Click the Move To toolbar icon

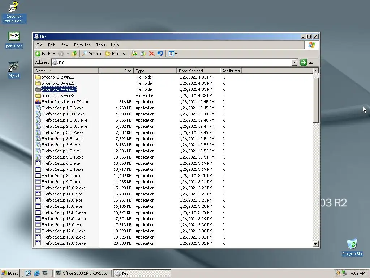[134, 54]
